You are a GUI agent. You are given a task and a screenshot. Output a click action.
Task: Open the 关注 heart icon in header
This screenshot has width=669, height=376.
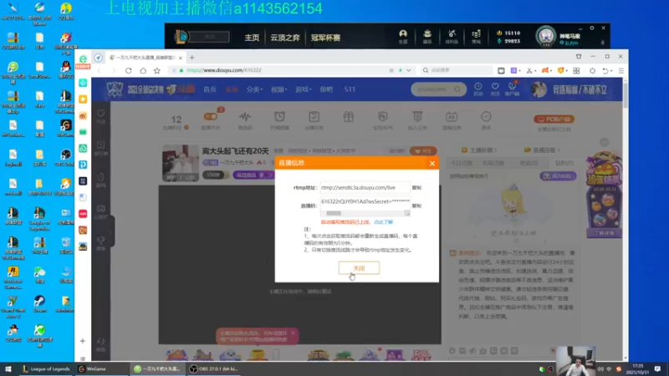pos(495,89)
